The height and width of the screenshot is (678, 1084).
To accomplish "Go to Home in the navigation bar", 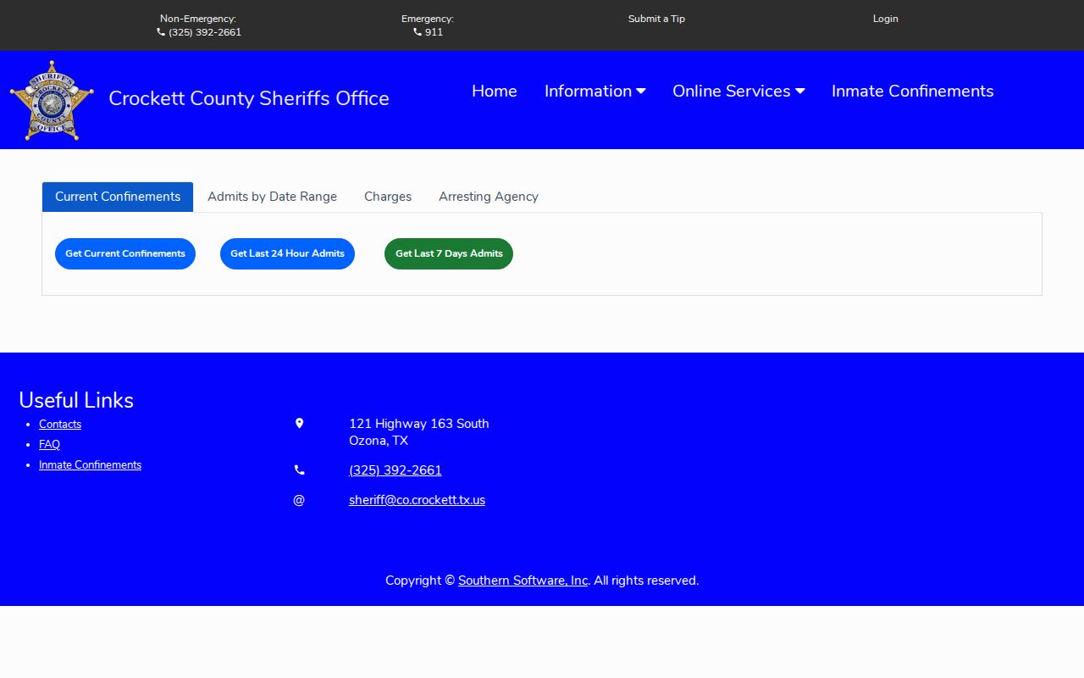I will pyautogui.click(x=495, y=92).
